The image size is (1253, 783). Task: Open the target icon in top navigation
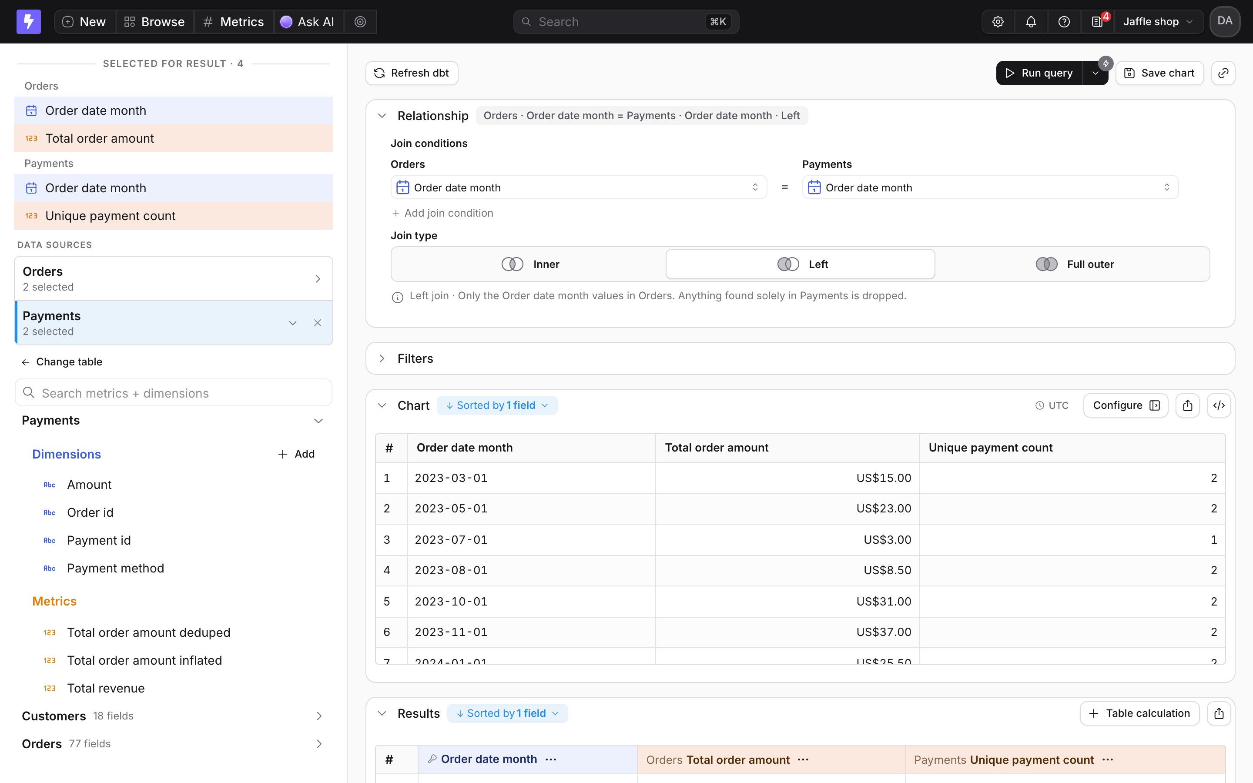[360, 22]
